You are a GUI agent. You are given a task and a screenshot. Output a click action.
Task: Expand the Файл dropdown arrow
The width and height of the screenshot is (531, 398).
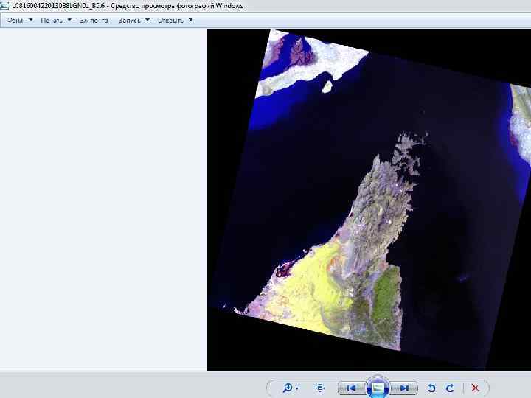click(x=31, y=20)
